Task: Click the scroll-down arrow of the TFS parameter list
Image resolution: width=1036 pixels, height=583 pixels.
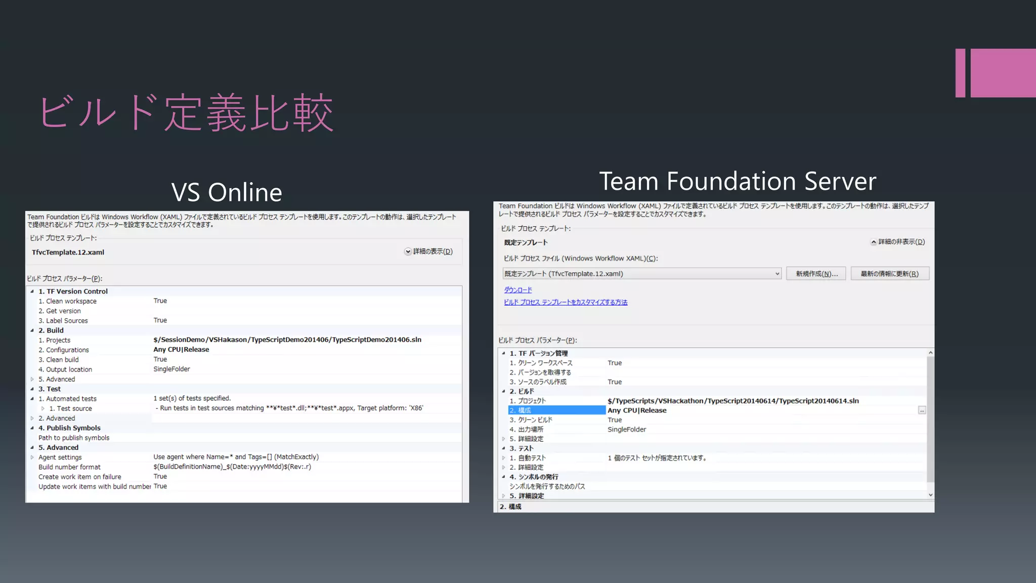Action: [930, 495]
